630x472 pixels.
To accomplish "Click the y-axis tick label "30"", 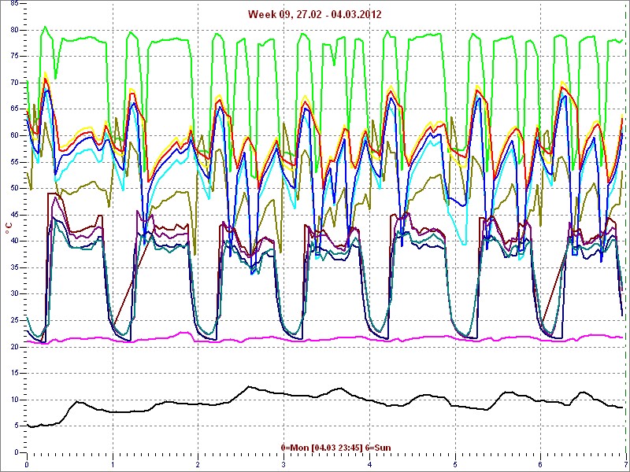I will click(x=14, y=293).
